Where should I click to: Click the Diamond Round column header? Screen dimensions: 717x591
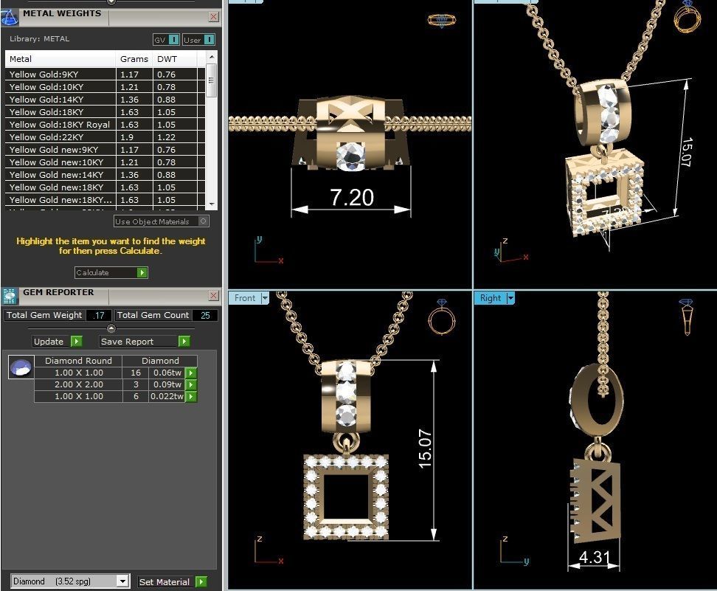[x=79, y=361]
